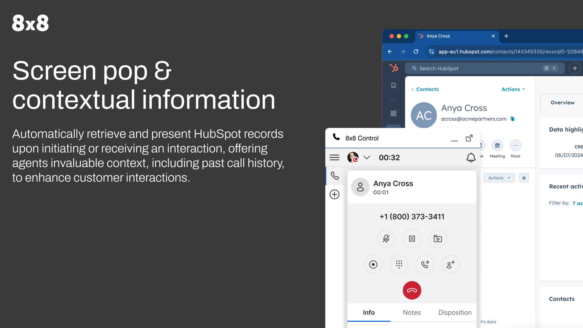Start recording the call
The height and width of the screenshot is (328, 583).
coord(373,265)
